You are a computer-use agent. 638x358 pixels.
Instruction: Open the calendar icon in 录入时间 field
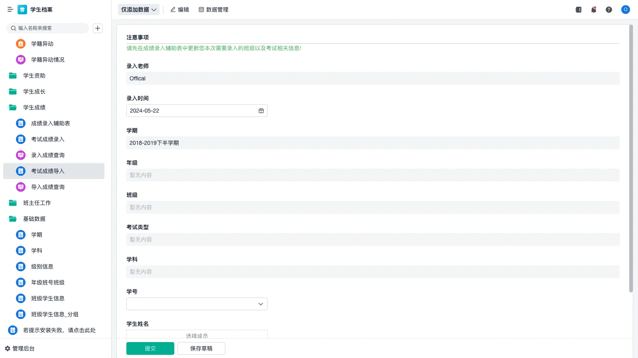point(261,111)
